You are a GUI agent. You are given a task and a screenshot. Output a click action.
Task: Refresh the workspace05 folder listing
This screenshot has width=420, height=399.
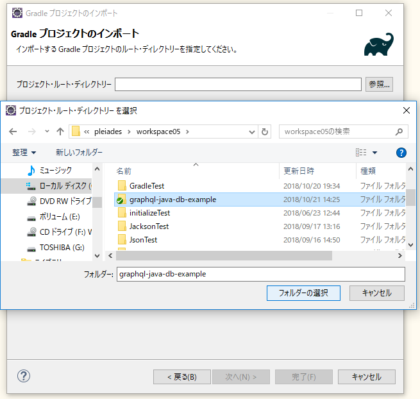coord(265,132)
